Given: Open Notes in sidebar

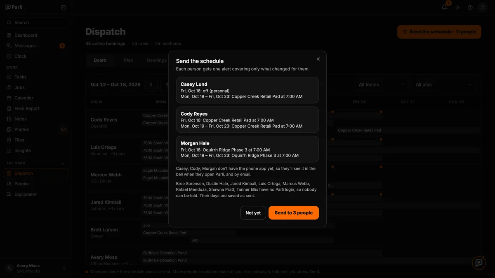Looking at the screenshot, I should pyautogui.click(x=35, y=119).
